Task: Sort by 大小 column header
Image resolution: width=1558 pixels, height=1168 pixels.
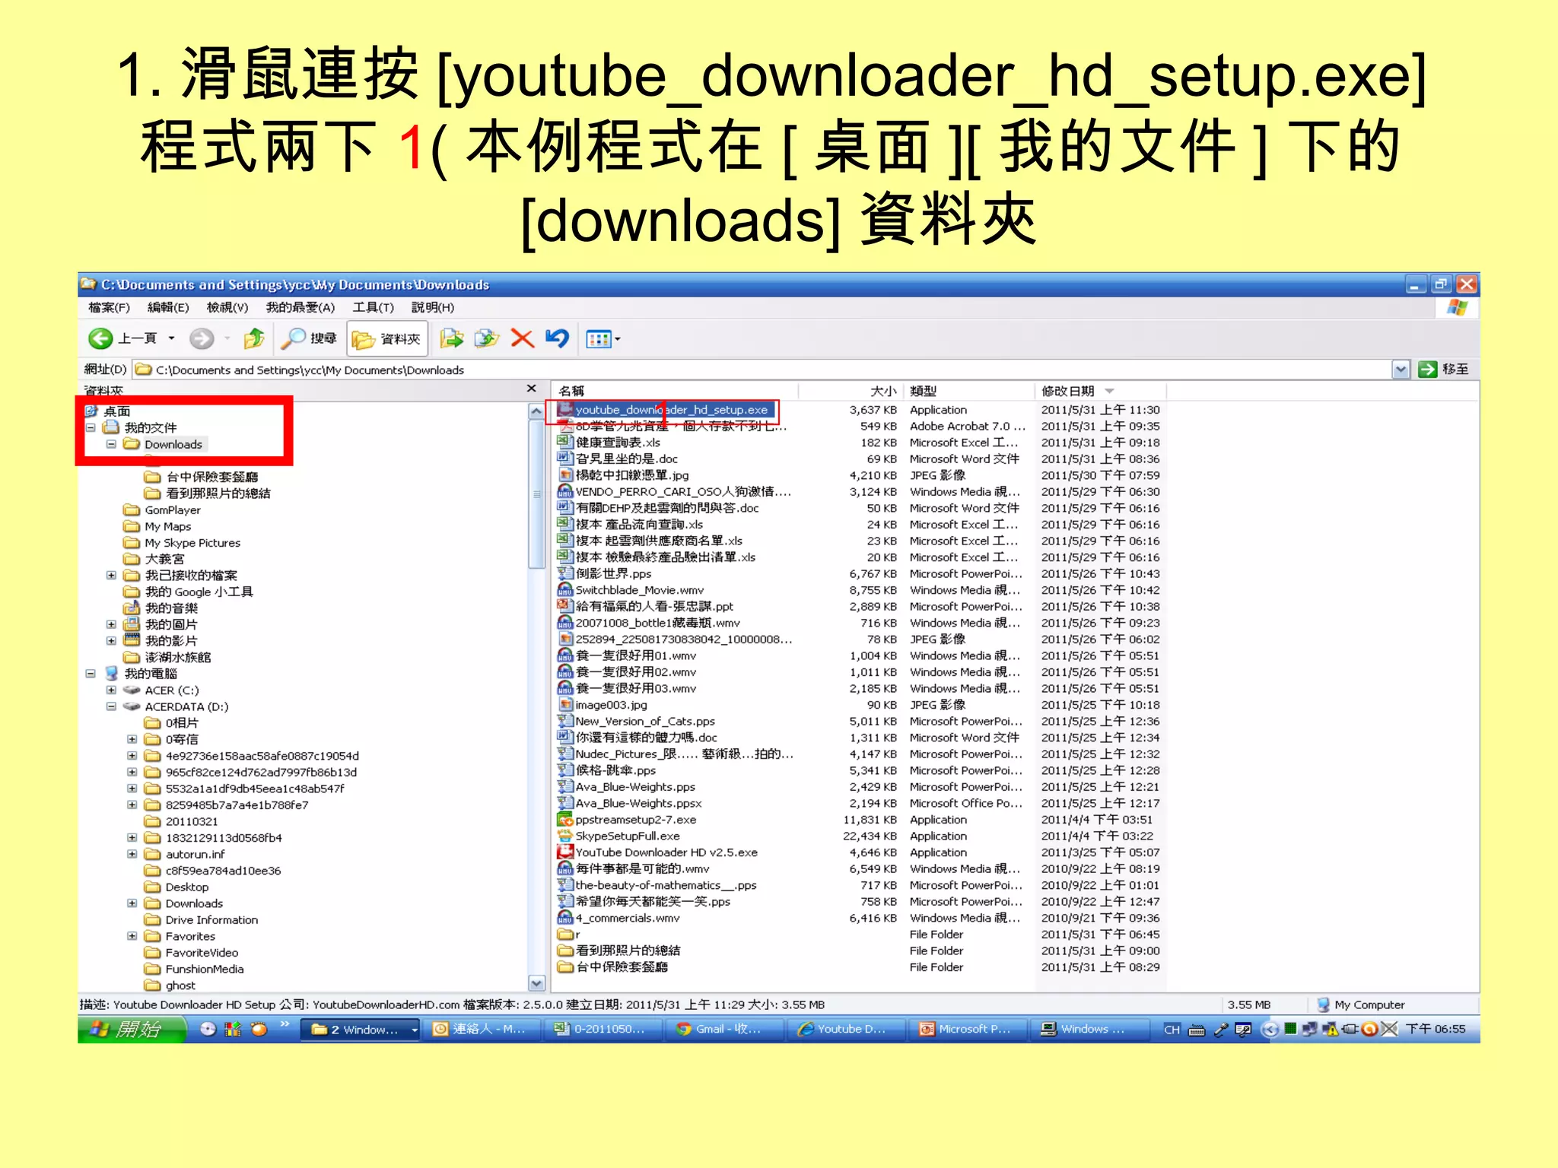Action: click(851, 391)
